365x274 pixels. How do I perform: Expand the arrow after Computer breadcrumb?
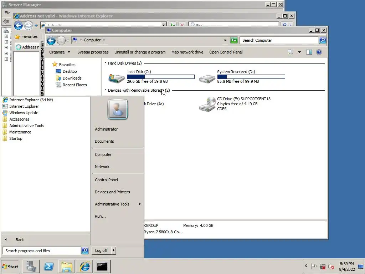104,40
